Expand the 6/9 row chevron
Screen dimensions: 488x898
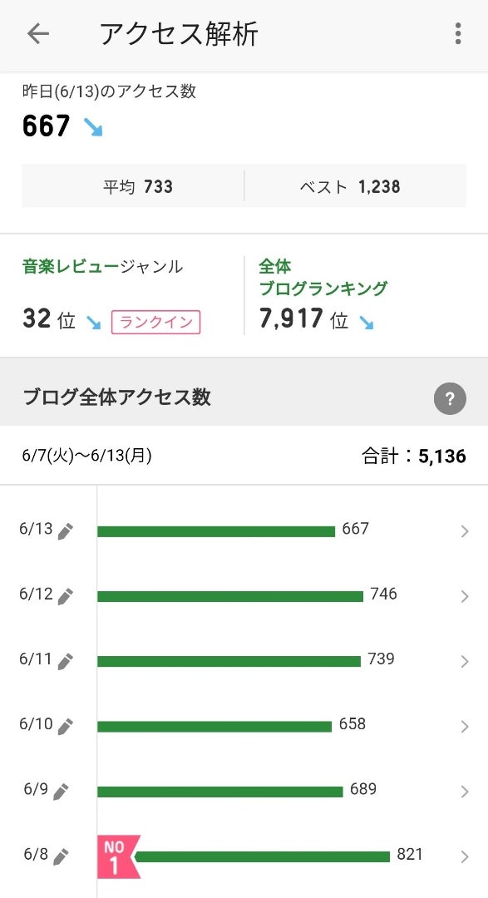coord(465,792)
